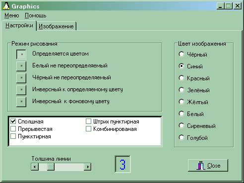The height and width of the screenshot is (183, 244).
Task: Enable the Пункктирная line style checkbox
Action: pos(13,136)
